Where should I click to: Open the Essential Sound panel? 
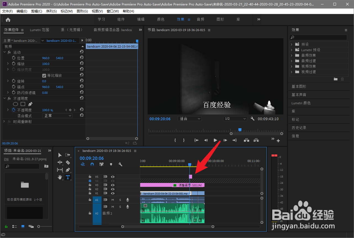click(x=299, y=95)
